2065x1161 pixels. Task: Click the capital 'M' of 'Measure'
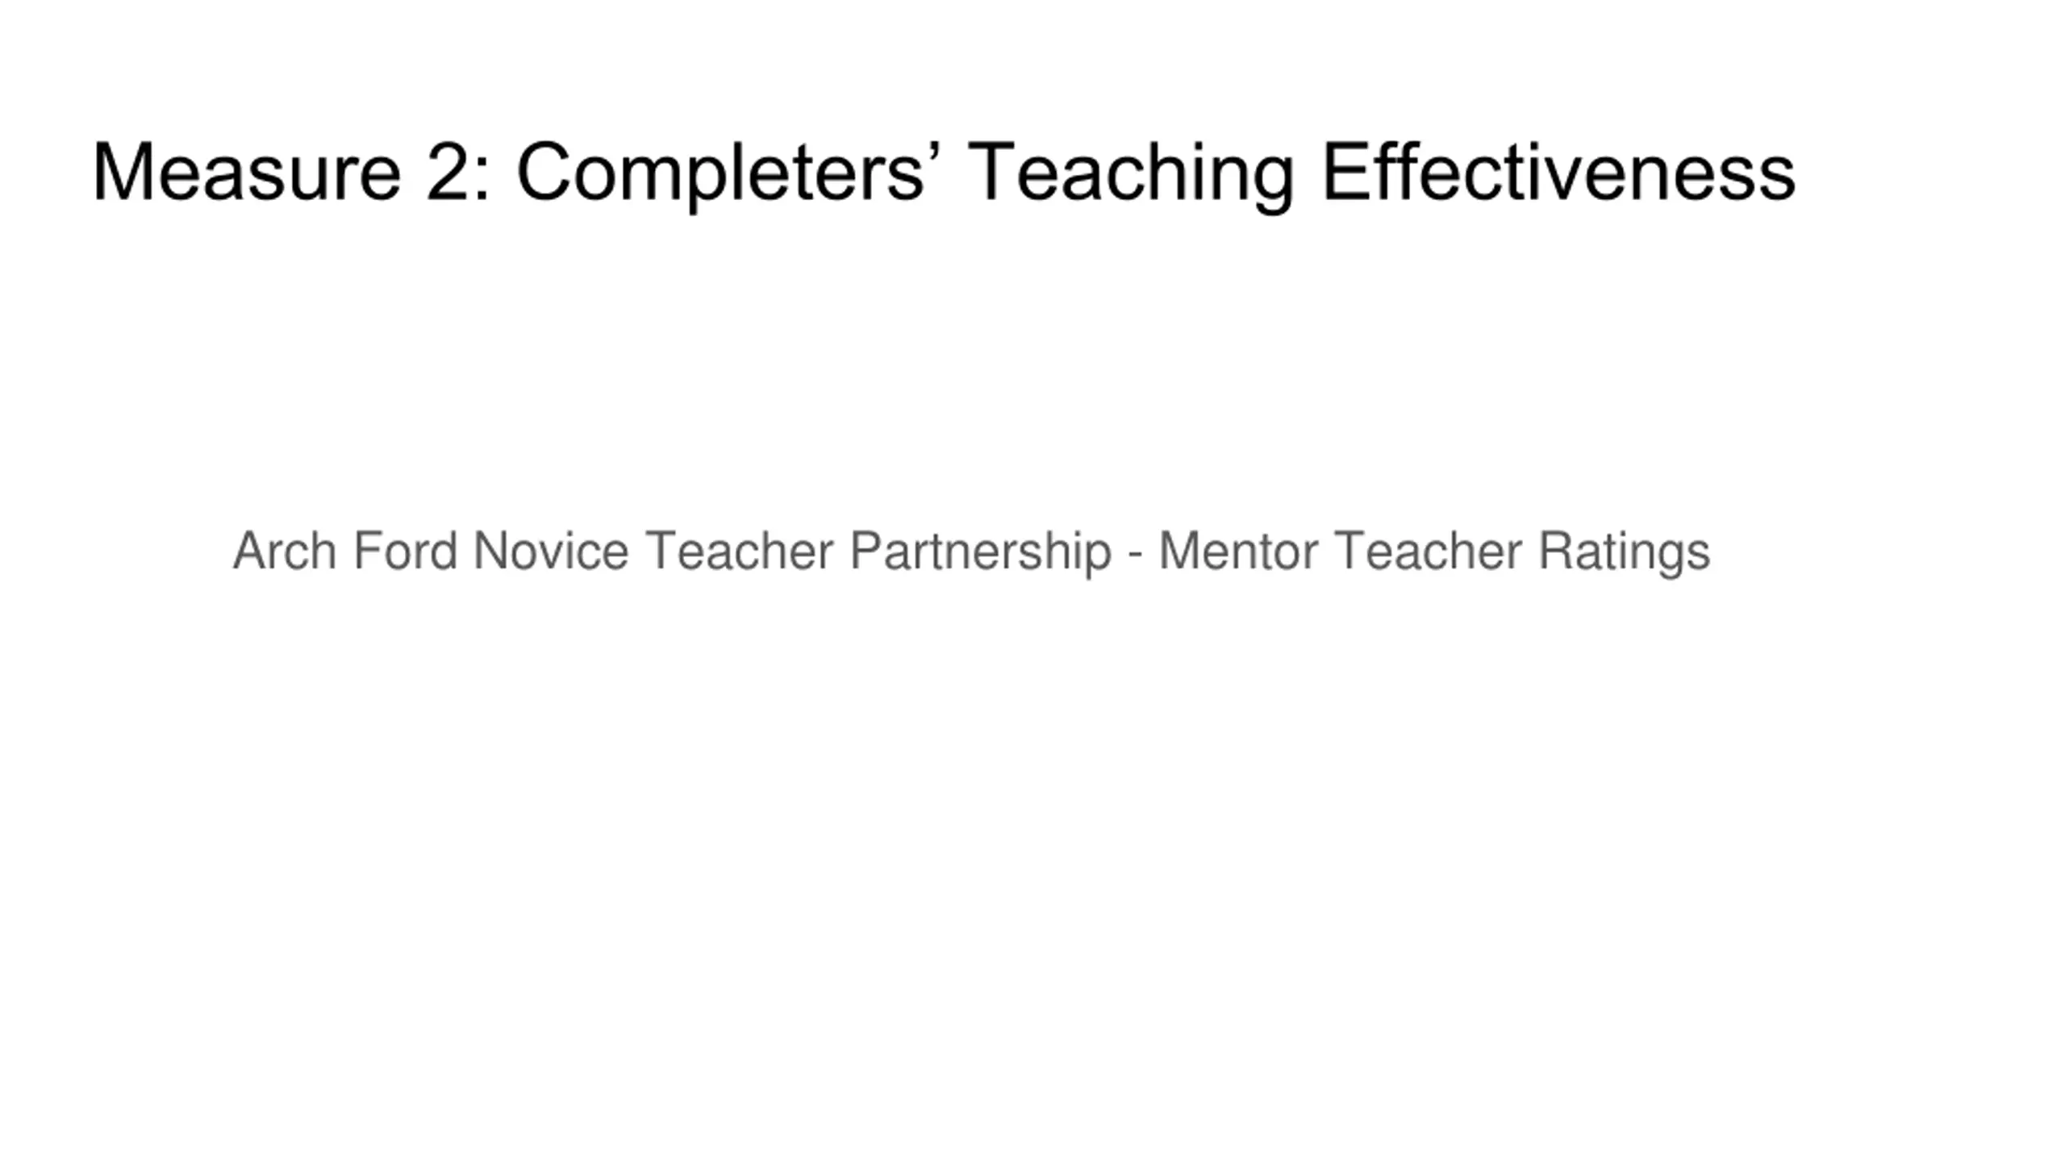[121, 172]
